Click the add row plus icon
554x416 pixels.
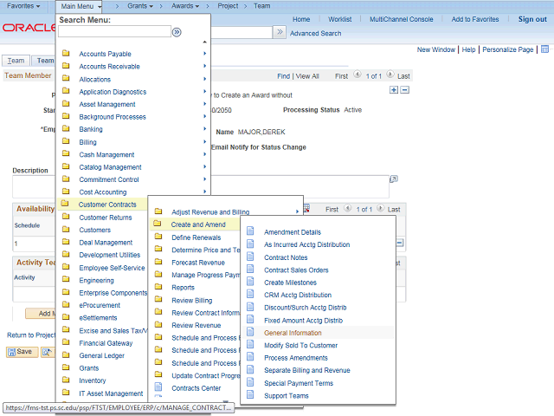pos(394,89)
